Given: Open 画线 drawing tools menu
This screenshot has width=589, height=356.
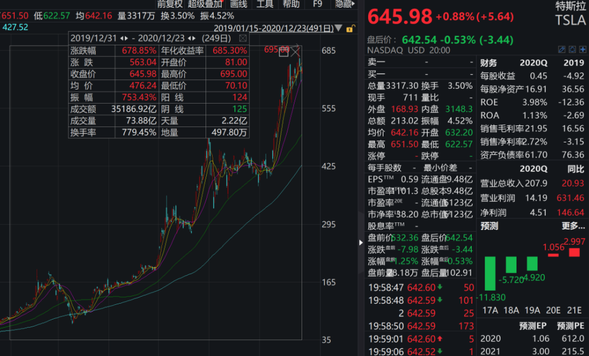Looking at the screenshot, I should (239, 4).
